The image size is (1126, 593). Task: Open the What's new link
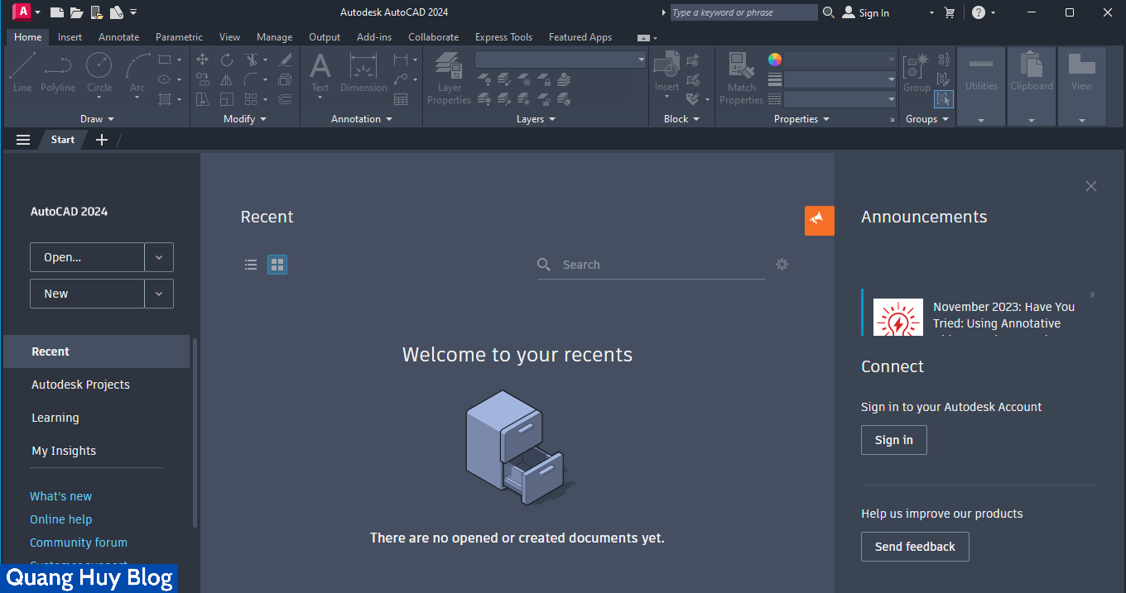[60, 495]
